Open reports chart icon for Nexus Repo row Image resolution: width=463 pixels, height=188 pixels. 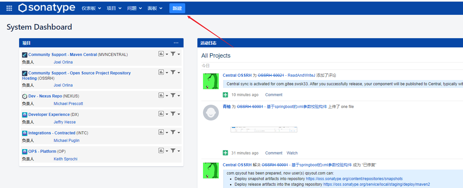(x=161, y=95)
